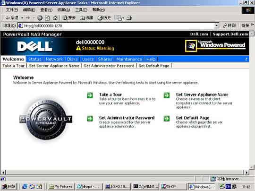Click green arrow beside Set Administrator Password
255x191 pixels.
[90, 119]
